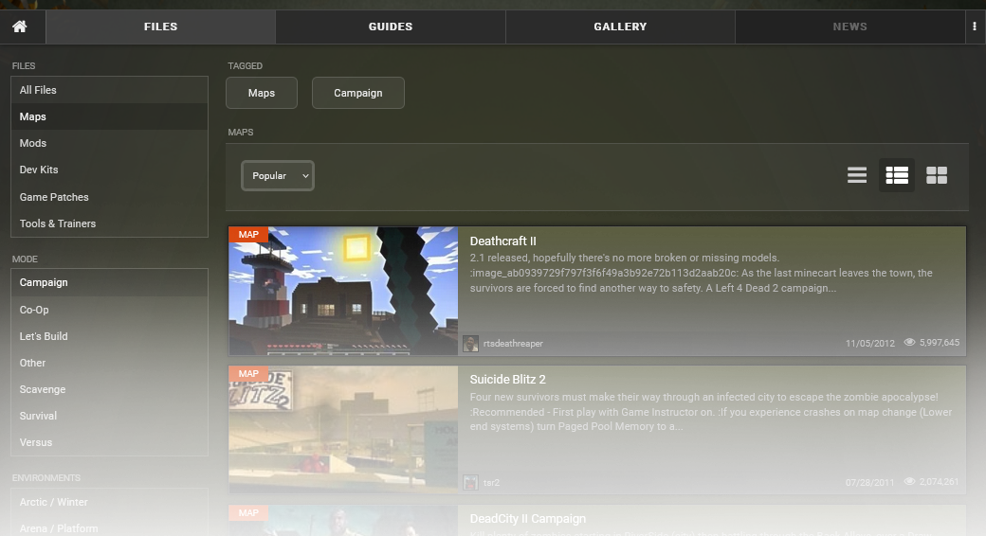
Task: Click rtsdeathreaper's avatar icon
Action: (470, 343)
